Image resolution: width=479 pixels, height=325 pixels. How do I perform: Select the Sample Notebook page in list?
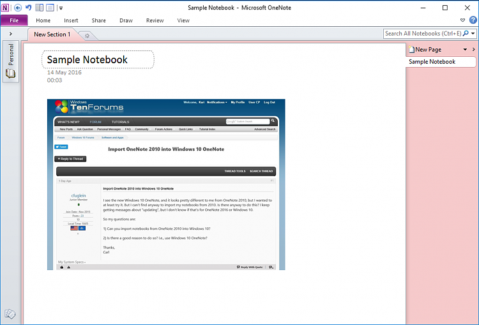point(441,62)
